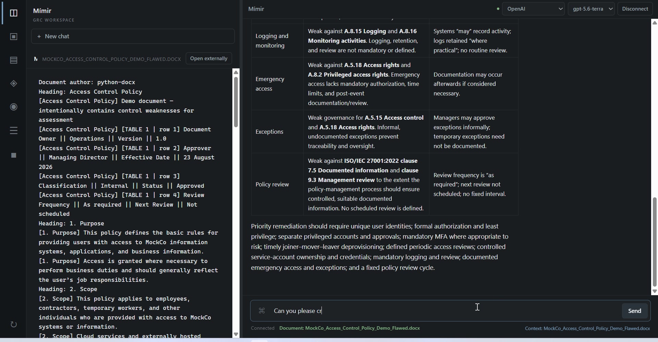Click the Review frequency "as required" cell
This screenshot has height=342, width=658.
474,184
